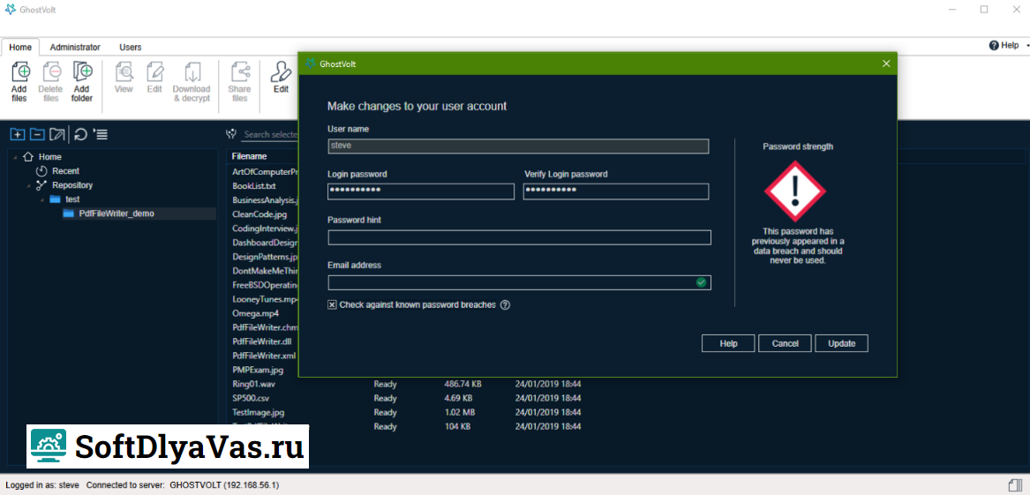Click the Share files icon

pos(240,71)
